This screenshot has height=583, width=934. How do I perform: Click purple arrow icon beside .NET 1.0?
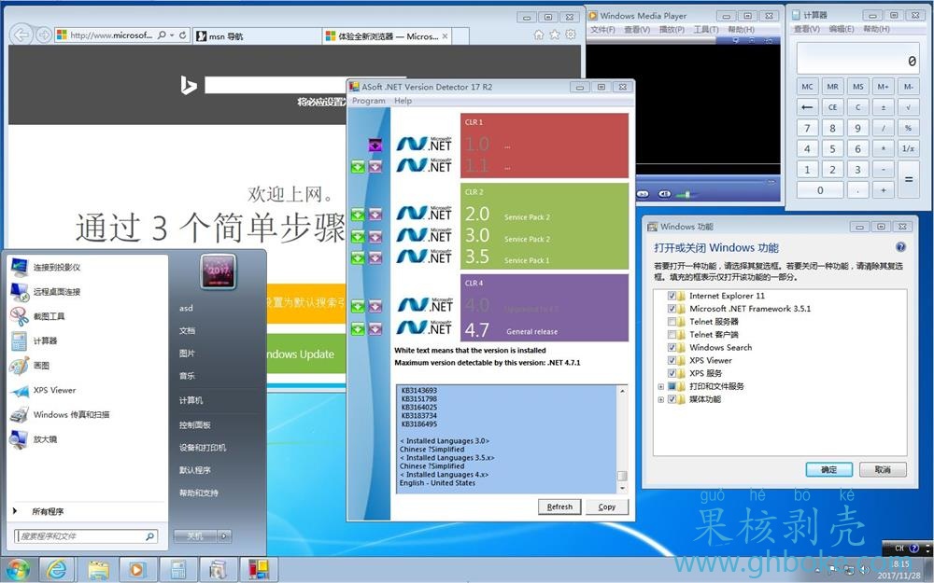375,146
